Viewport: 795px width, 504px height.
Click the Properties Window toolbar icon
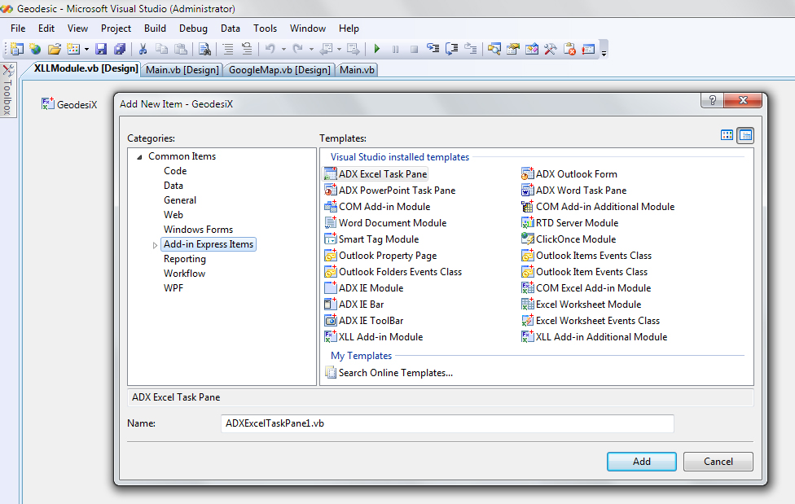(x=513, y=49)
